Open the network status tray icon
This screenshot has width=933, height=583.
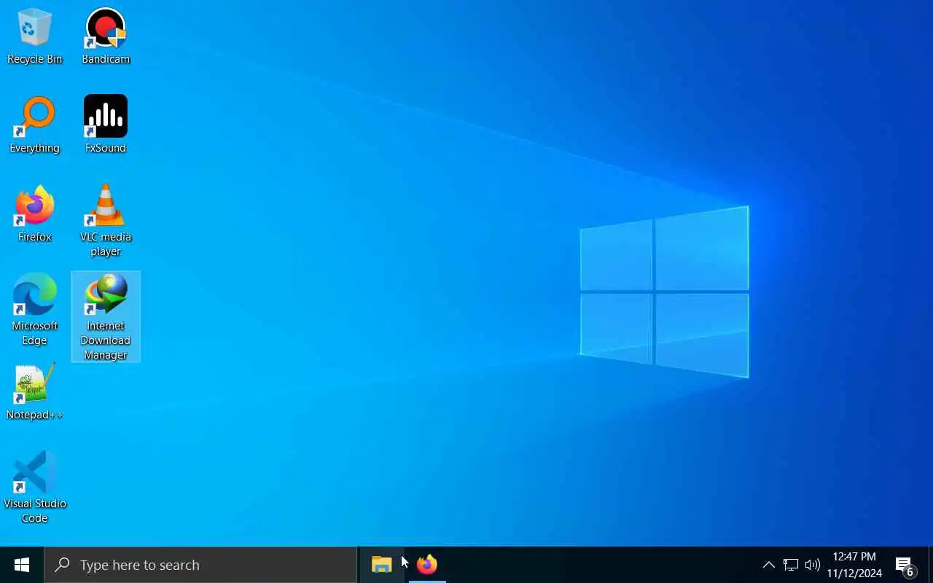[x=791, y=565]
